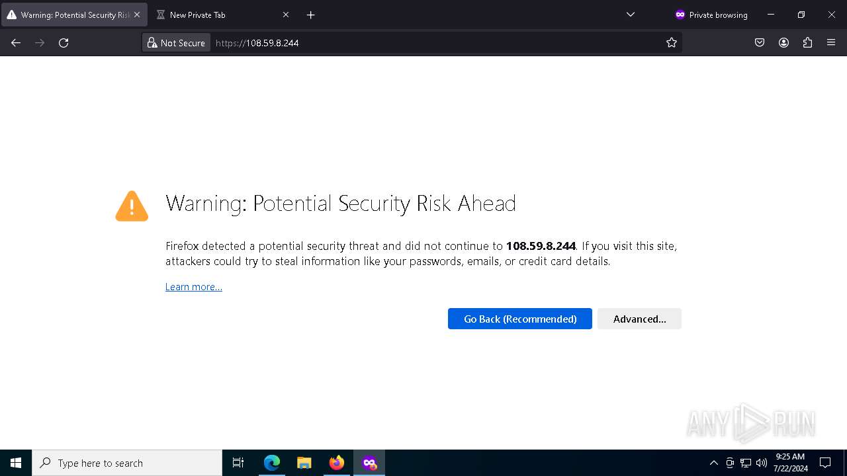Open Firefox from the taskbar
Screen dimensions: 847x476
[x=337, y=463]
